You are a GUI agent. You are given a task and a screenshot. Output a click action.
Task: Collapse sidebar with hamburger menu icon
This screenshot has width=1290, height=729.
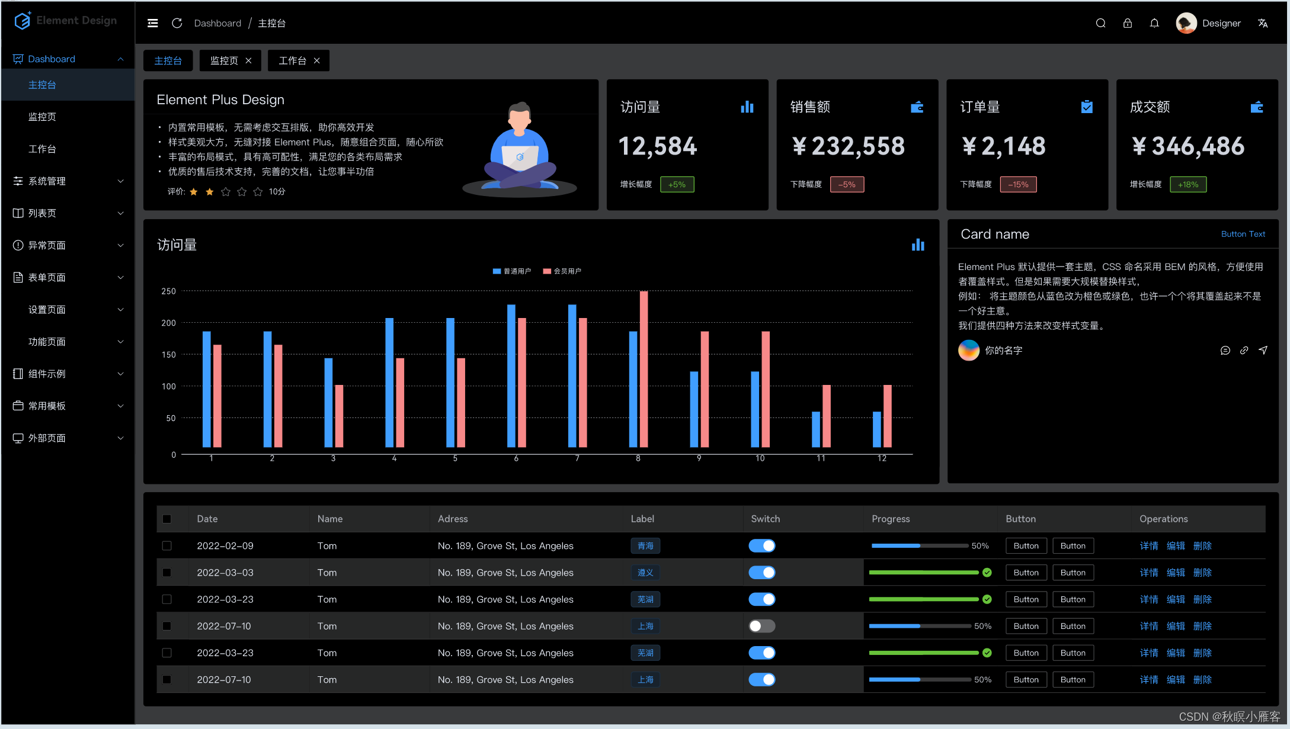152,23
